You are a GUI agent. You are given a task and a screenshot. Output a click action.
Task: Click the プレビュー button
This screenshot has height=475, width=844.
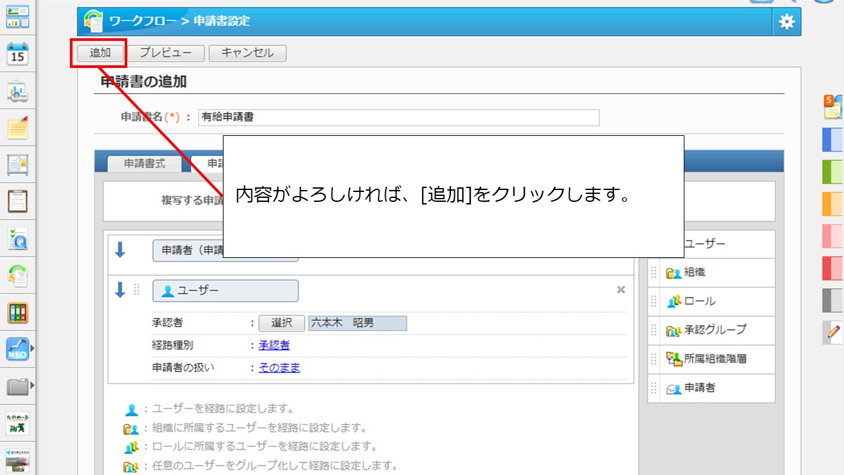pos(166,53)
